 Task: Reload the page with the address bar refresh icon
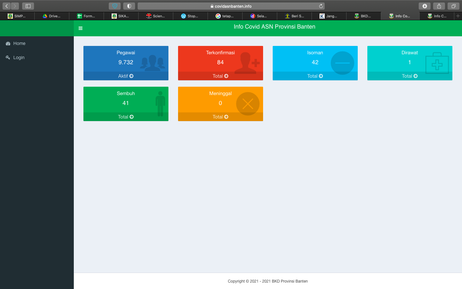(321, 6)
